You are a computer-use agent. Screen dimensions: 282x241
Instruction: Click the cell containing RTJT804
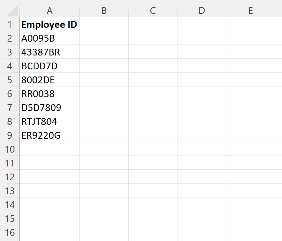coord(49,121)
